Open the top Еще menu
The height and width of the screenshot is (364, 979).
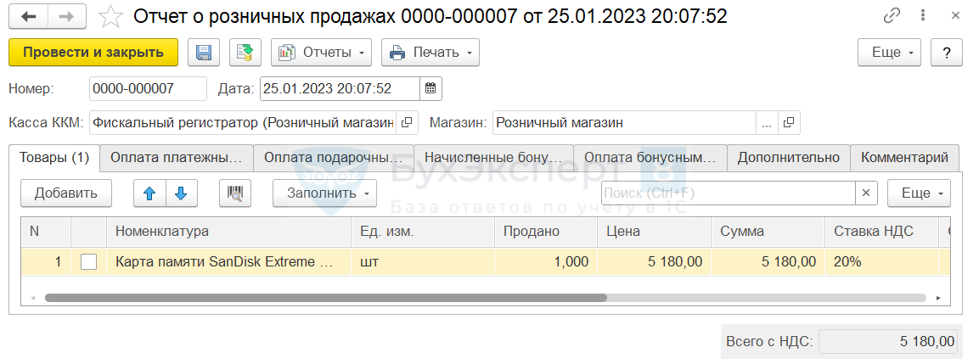click(890, 53)
